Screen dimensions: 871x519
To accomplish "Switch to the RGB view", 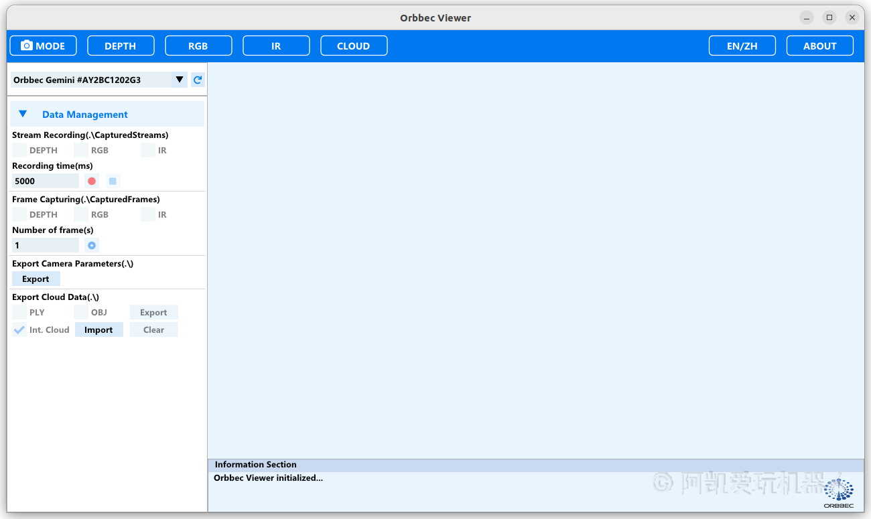I will click(x=198, y=46).
